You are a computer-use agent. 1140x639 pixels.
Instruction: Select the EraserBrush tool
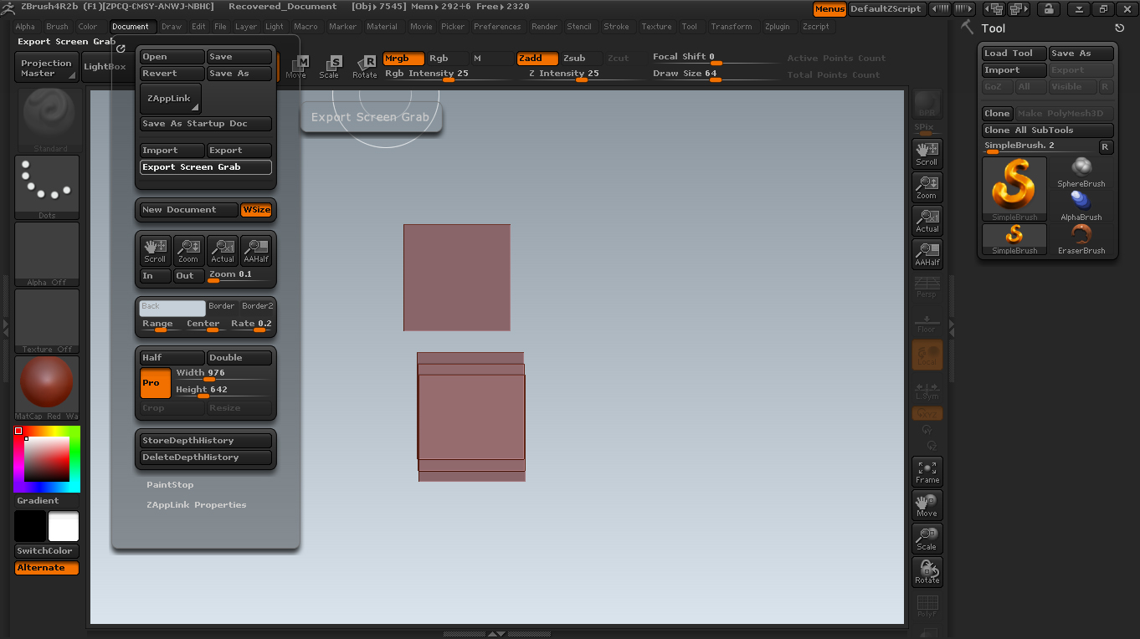point(1081,238)
